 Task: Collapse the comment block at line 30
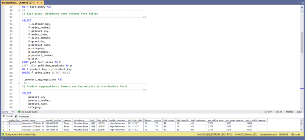click(x=19, y=10)
